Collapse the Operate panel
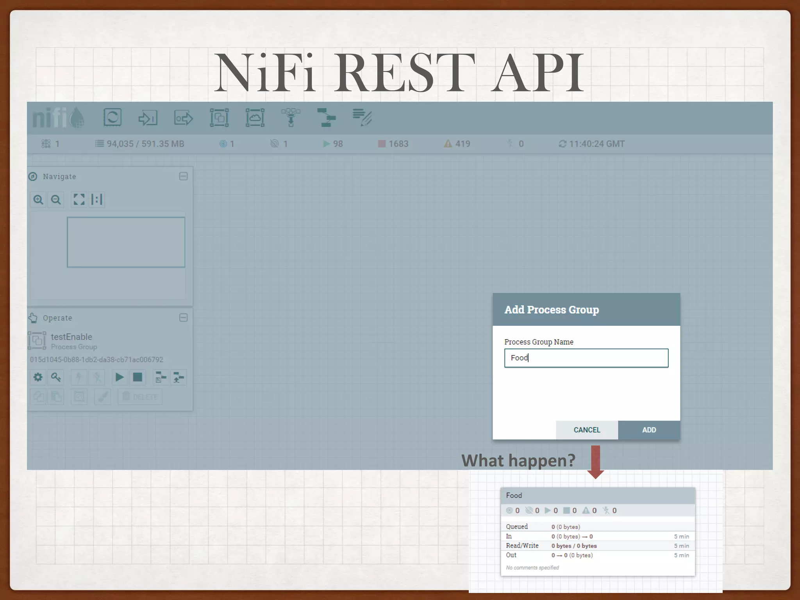 tap(184, 318)
